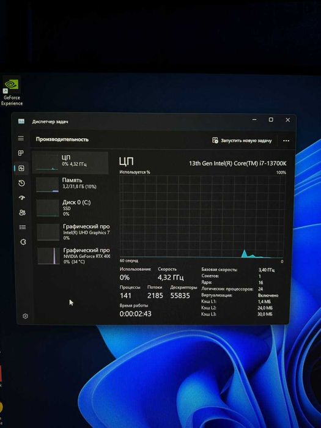Open the Users icon in sidebar
Image resolution: width=321 pixels, height=428 pixels.
23,213
